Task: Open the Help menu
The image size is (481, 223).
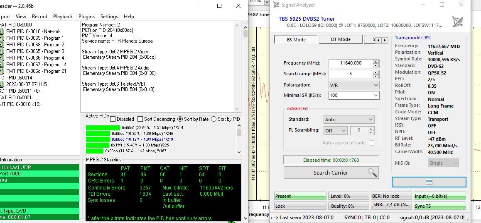Action: pyautogui.click(x=129, y=17)
